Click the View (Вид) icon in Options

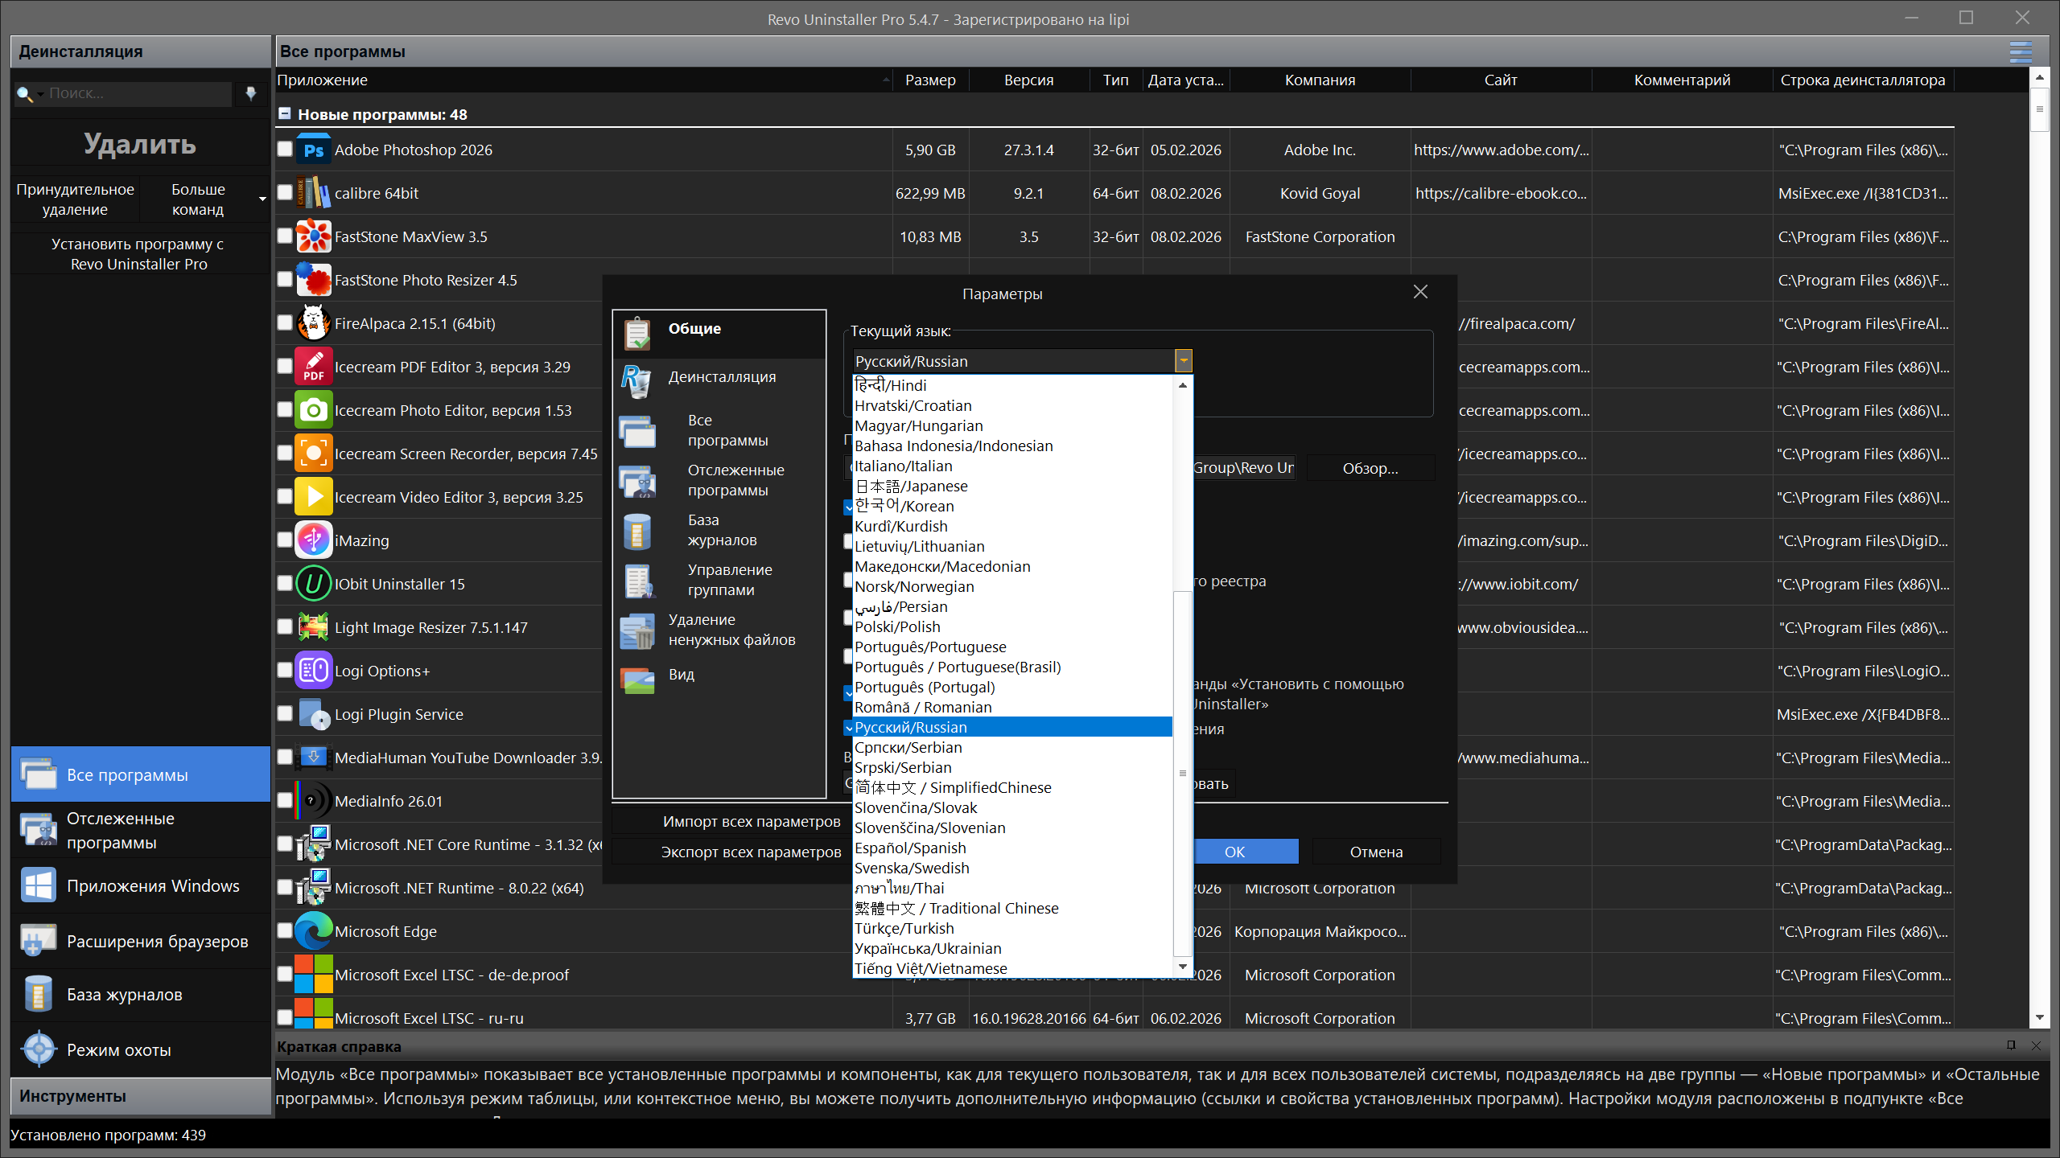pyautogui.click(x=637, y=680)
